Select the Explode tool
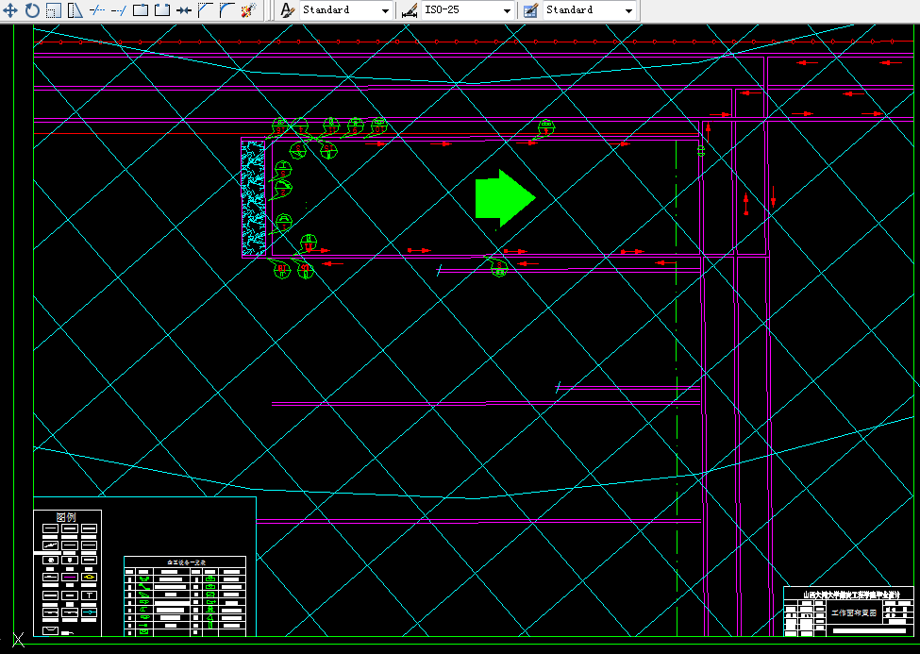 [x=249, y=10]
